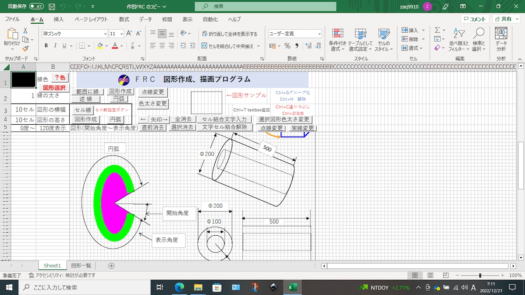This screenshot has height=295, width=525.
Task: Align text to the bottom
Action: (172, 34)
